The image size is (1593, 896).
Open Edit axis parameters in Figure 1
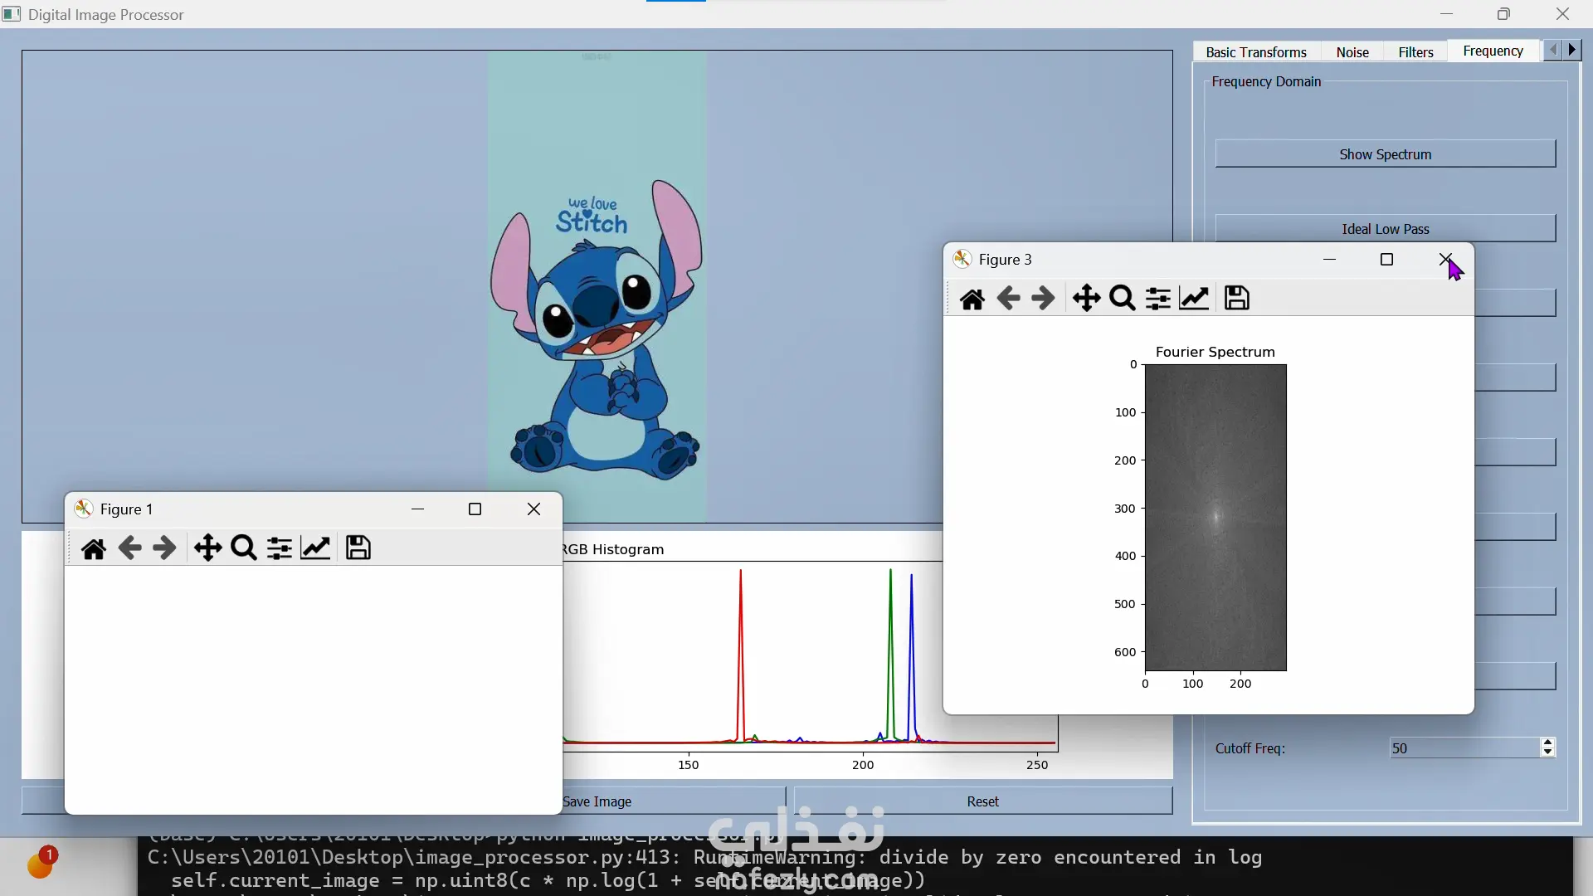pos(315,548)
